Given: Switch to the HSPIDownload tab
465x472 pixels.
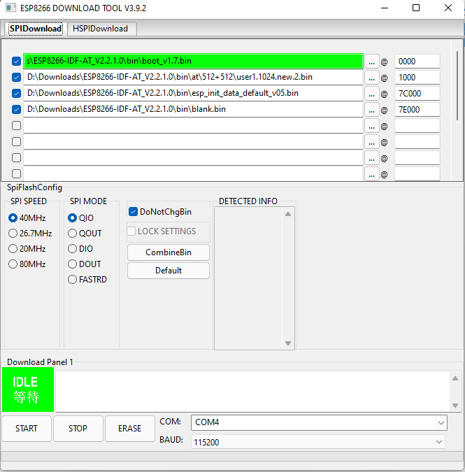Looking at the screenshot, I should coord(102,29).
